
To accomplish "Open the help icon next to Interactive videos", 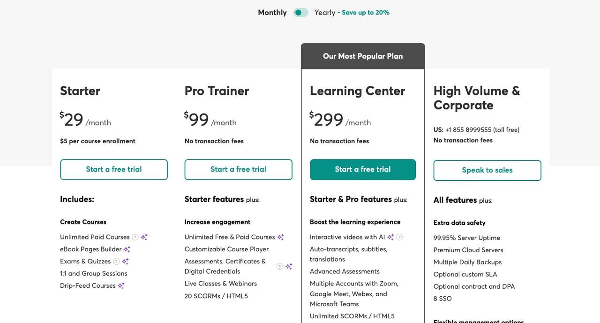I will tap(399, 237).
